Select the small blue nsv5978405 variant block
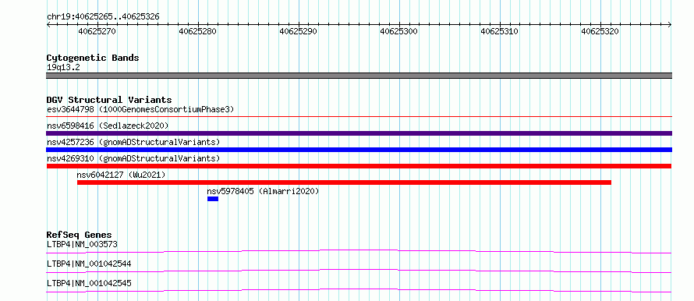This screenshot has width=694, height=301. point(213,199)
